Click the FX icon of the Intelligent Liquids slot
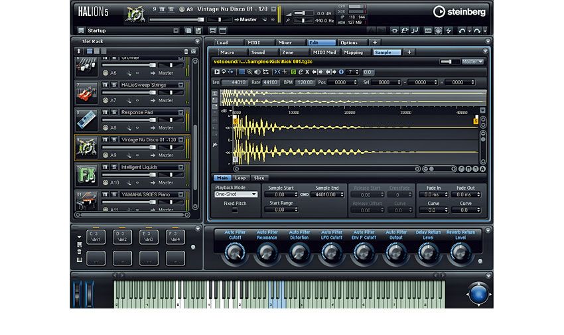Viewport: 564px width, 335px height. pos(86,174)
